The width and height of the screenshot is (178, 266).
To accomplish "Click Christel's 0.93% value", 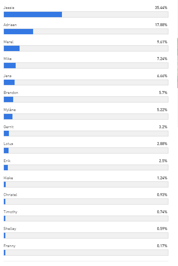I will 162,195.
